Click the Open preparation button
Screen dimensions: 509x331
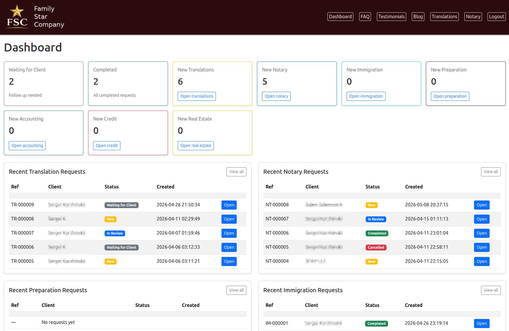[x=450, y=96]
